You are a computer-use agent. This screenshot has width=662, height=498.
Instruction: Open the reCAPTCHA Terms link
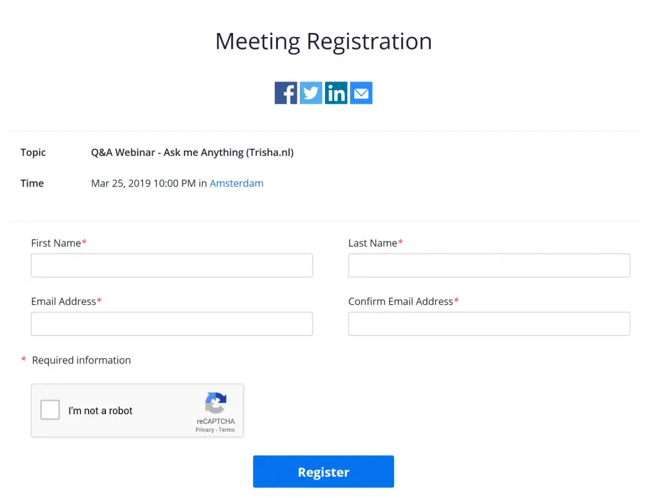[226, 430]
